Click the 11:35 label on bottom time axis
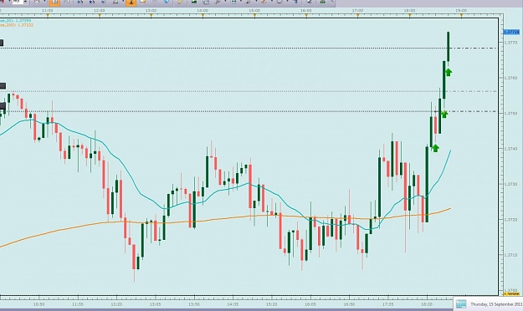 pyautogui.click(x=77, y=304)
